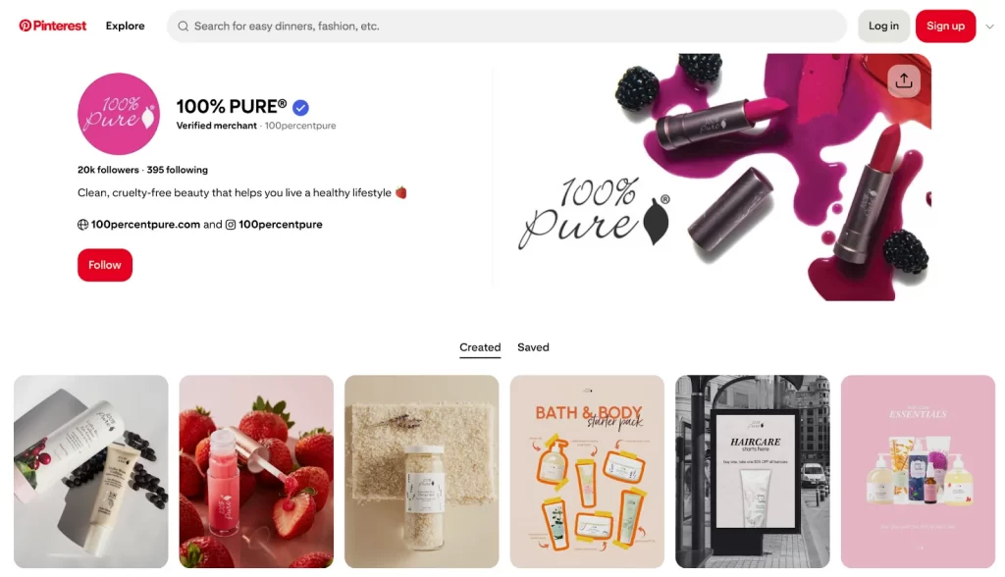Click the red Sign up button
Screen dimensions: 1005x577
945,26
